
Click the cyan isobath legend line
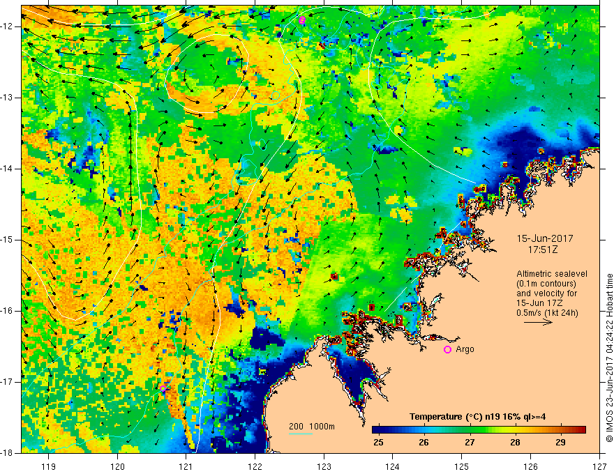(x=300, y=434)
